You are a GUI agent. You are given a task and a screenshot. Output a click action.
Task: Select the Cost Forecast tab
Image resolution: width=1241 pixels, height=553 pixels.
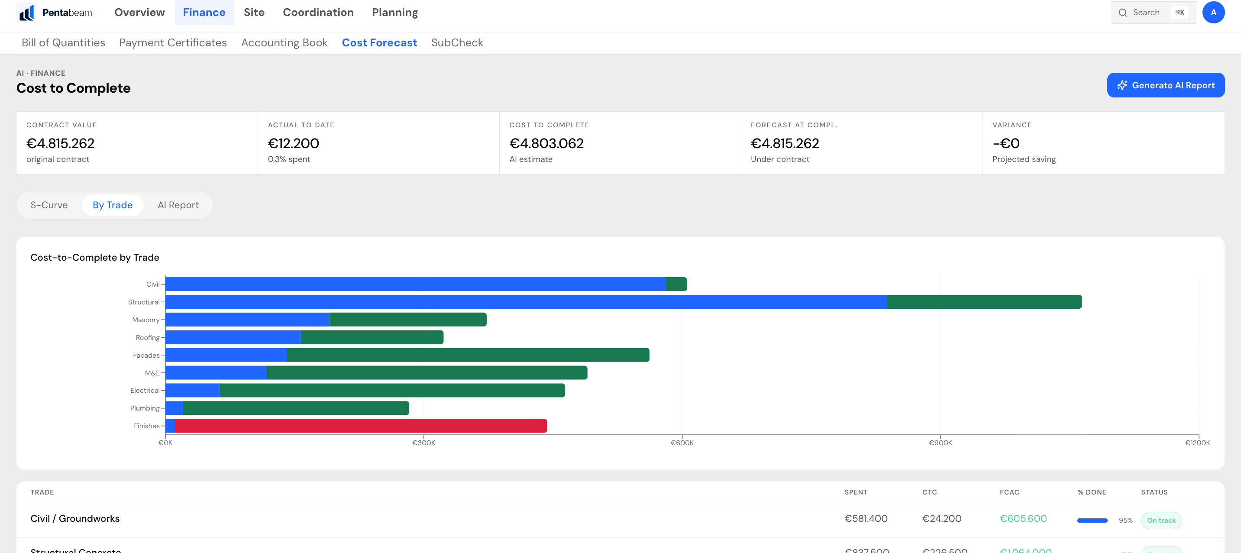[x=379, y=42]
